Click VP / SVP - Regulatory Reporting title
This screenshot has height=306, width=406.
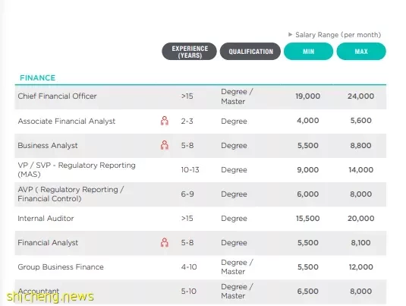pyautogui.click(x=77, y=170)
